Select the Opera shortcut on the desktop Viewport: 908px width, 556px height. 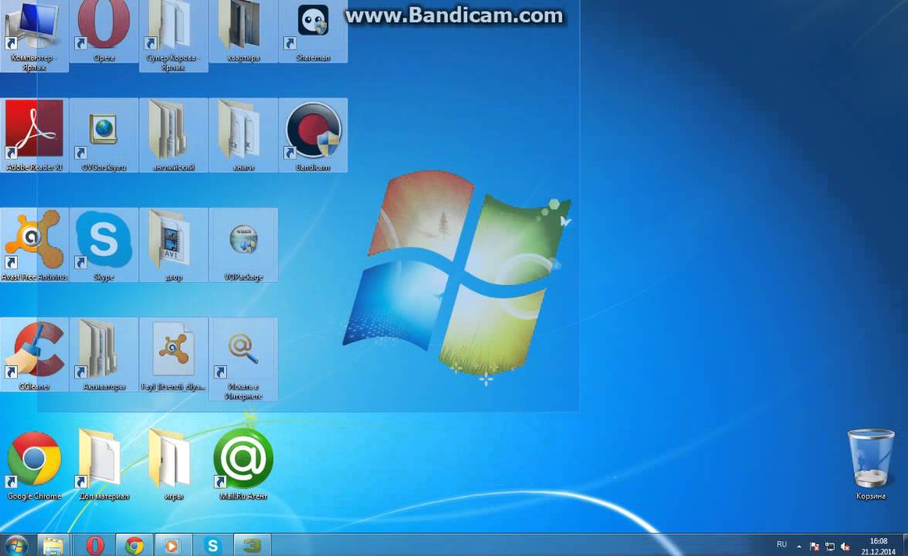(x=103, y=29)
